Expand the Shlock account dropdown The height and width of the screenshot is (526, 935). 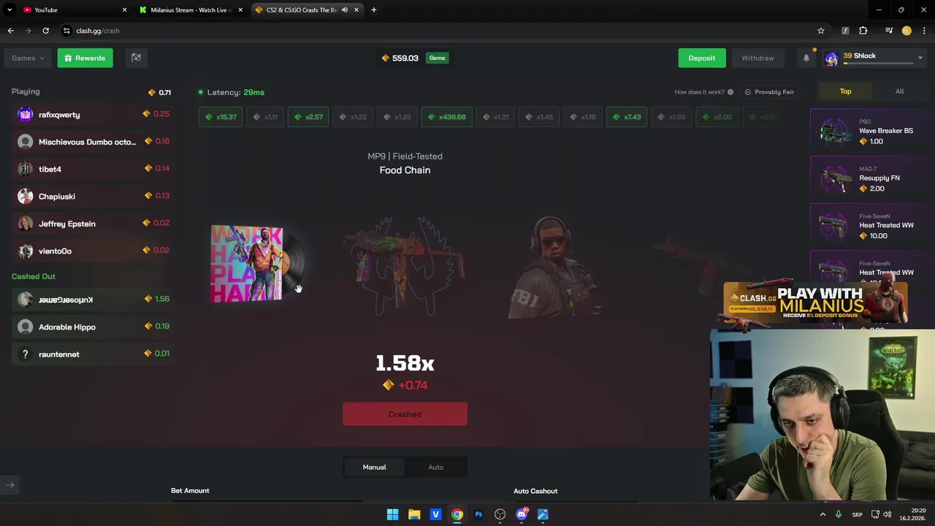point(920,58)
